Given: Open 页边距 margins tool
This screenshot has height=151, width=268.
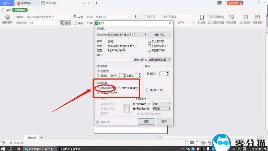Looking at the screenshot, I should (x=201, y=19).
